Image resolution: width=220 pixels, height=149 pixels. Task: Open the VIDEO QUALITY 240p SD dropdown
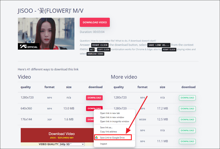tap(72, 144)
